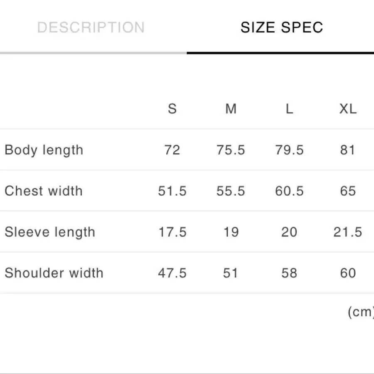Click the XL size column header
The image size is (374, 374).
coord(348,109)
